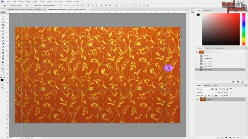Pick a color in the color field

[x=221, y=29]
